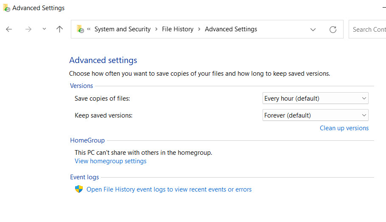Click the Forward navigation arrow

click(28, 29)
